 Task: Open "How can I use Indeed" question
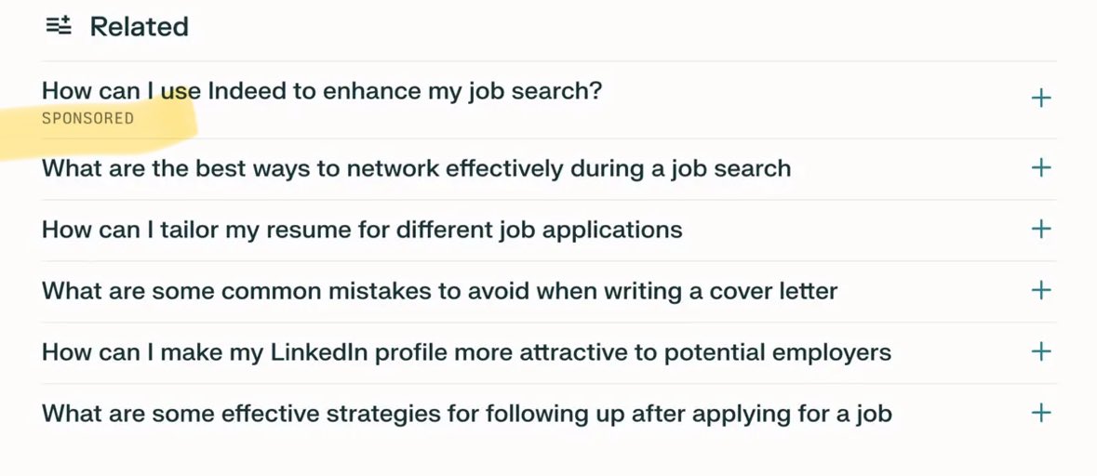point(322,91)
